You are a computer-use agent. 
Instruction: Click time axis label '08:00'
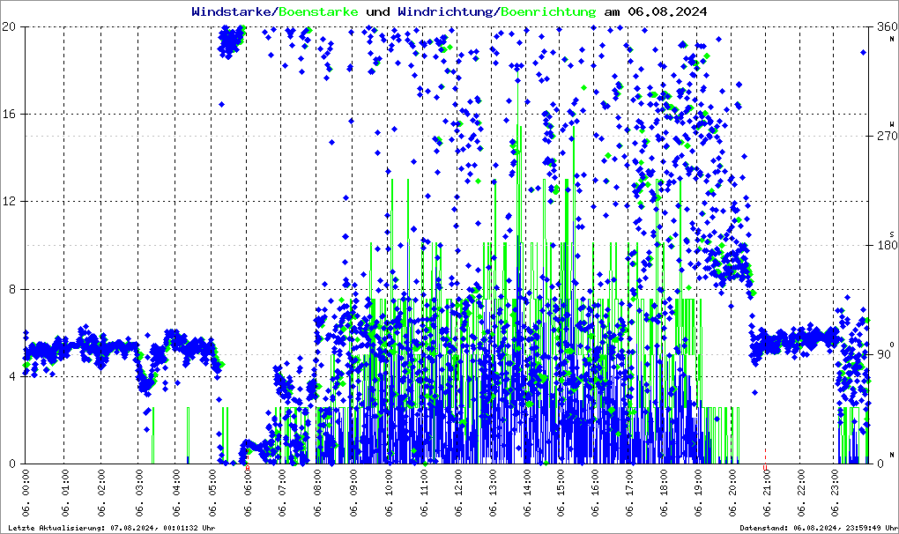pos(317,483)
